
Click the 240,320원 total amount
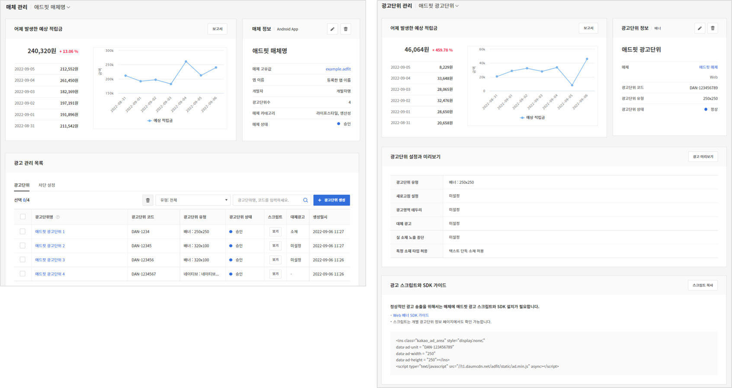(x=42, y=51)
